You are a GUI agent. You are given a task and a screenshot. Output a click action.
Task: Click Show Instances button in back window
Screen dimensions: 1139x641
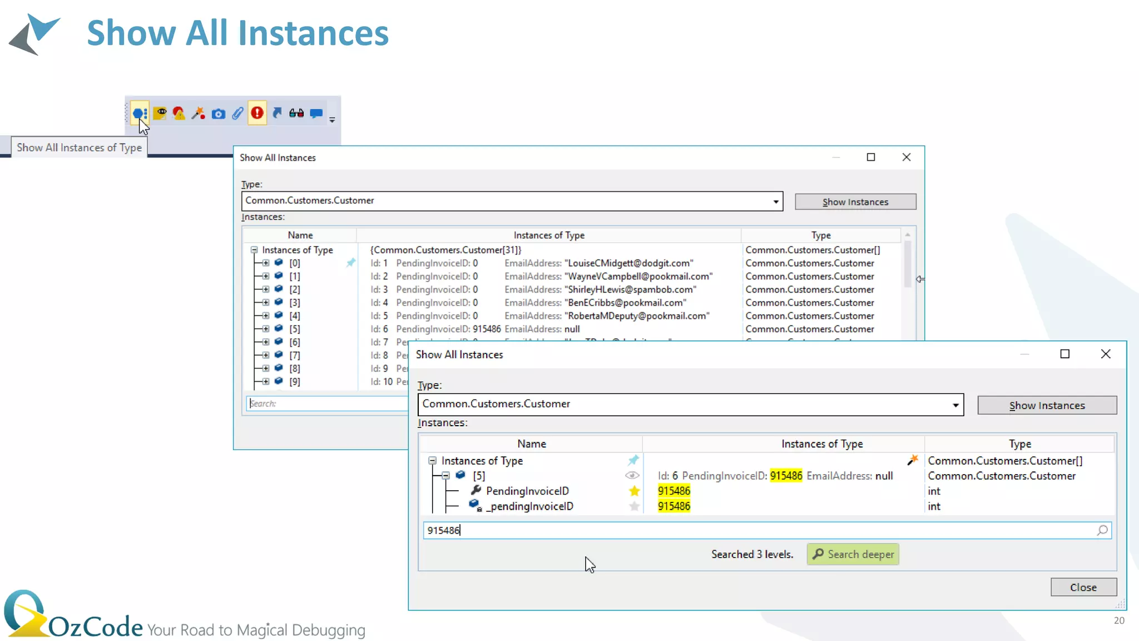coord(855,202)
